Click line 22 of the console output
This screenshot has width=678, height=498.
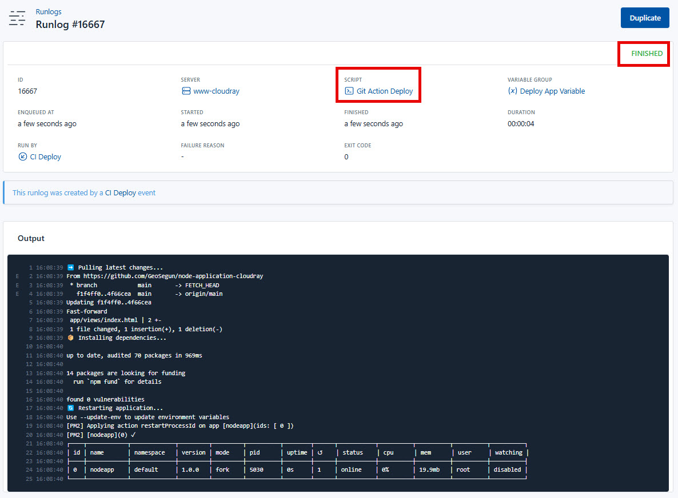[229, 452]
